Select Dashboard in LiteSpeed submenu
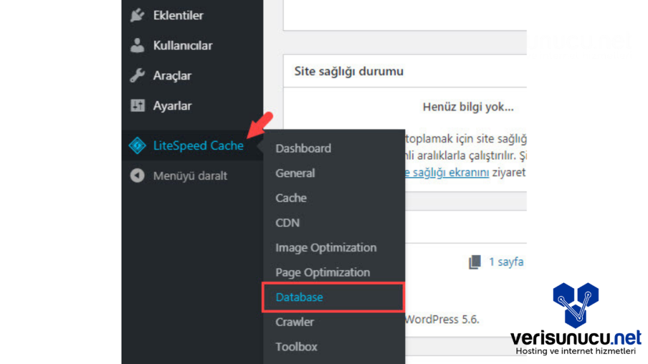Viewport: 648px width, 364px height. (x=303, y=149)
